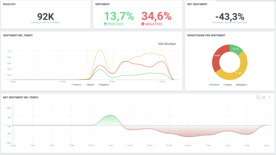Viewport: 276px width, 155px height.
Task: Toggle Negativo series in line chart legend
Action: pyautogui.click(x=104, y=85)
